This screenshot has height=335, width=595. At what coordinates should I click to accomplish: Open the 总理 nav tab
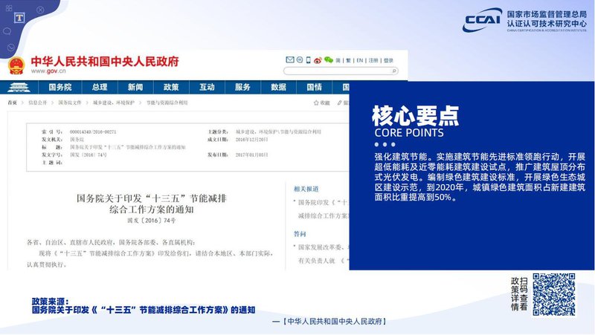coord(100,87)
